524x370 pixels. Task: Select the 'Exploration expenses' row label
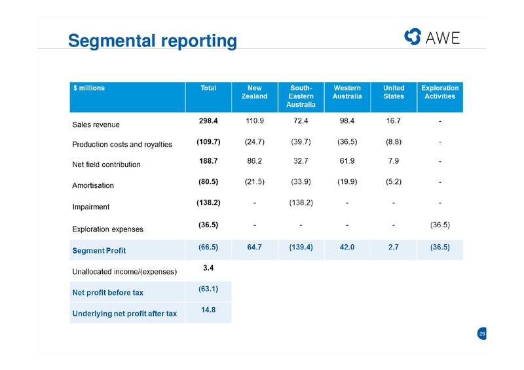107,229
